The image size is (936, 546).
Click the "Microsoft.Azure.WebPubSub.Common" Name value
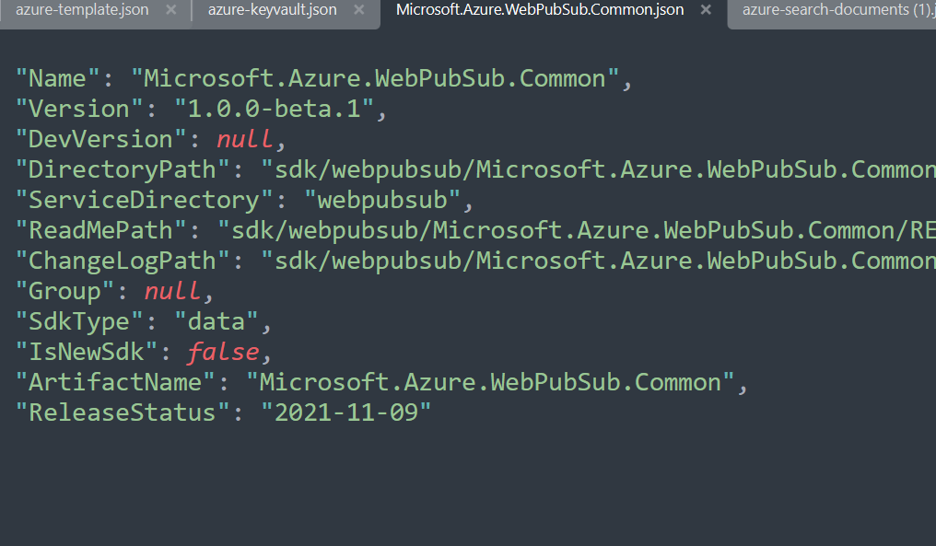(375, 79)
